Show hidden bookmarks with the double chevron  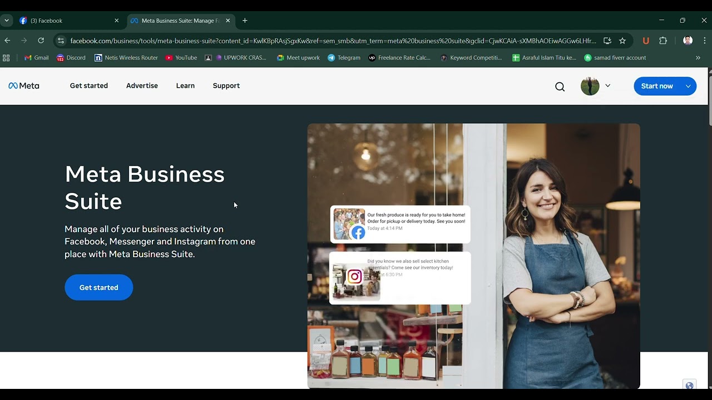point(698,58)
